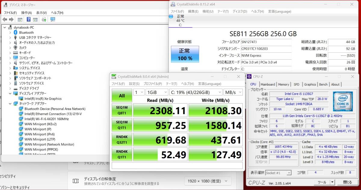Open the 1920 × 1080 resolution dropdown
The image size is (361, 190).
[208, 181]
